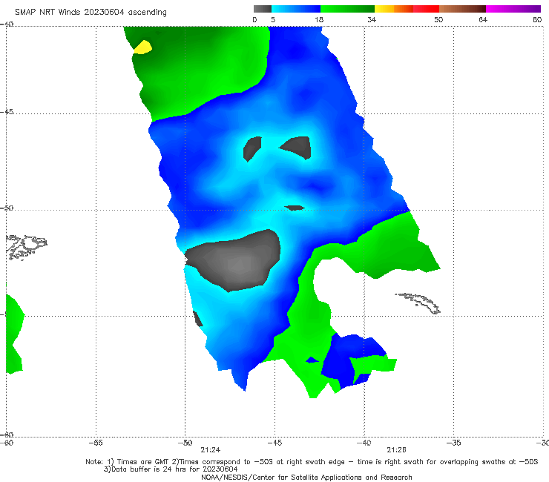Click the title text 'SMAP NRT Winds 20230604 ascending'
This screenshot has width=549, height=482.
coord(91,13)
